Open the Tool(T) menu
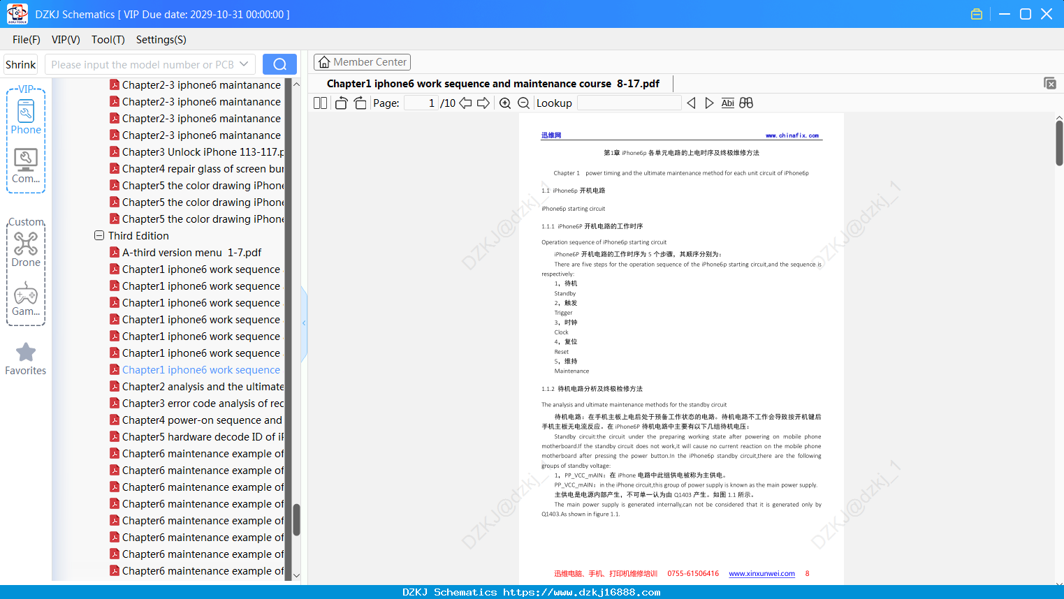The width and height of the screenshot is (1064, 599). point(108,40)
